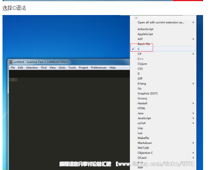Select Groovy syntax
The image size is (212, 170).
click(143, 98)
